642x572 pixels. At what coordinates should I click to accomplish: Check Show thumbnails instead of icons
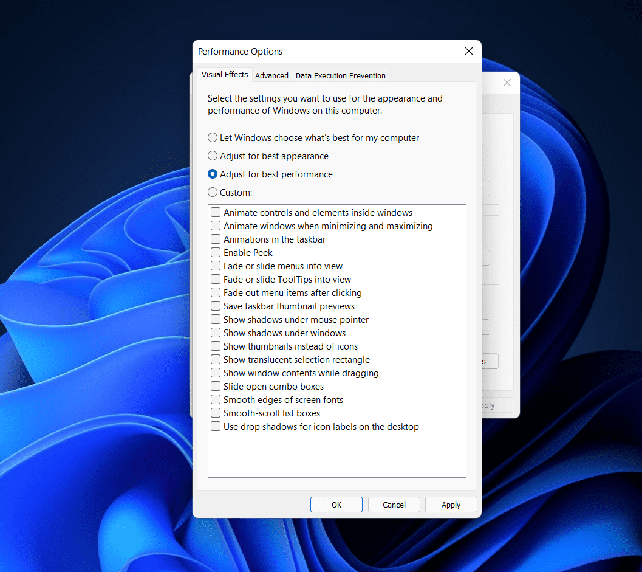(216, 346)
